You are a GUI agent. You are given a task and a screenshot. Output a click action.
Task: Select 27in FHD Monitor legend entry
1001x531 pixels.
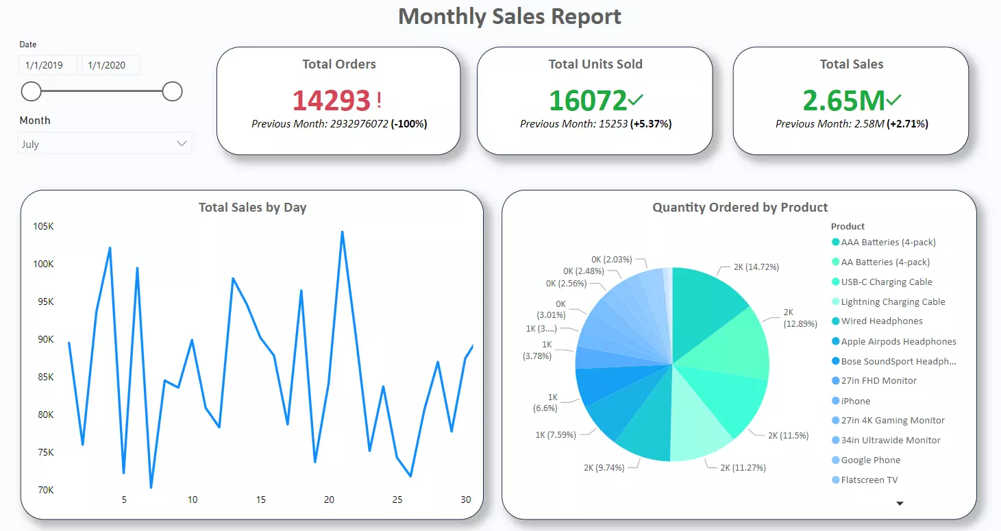(x=874, y=380)
